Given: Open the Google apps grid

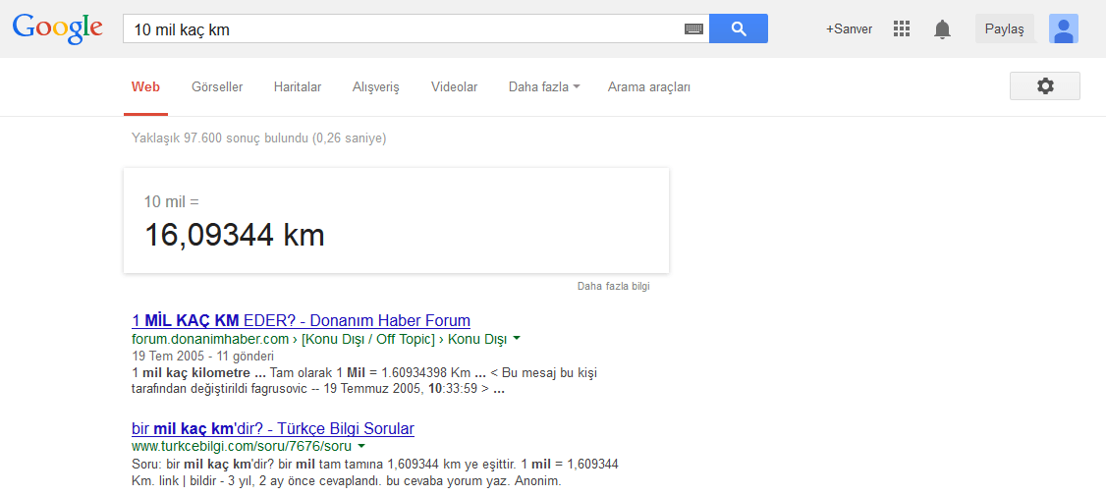Looking at the screenshot, I should (902, 28).
